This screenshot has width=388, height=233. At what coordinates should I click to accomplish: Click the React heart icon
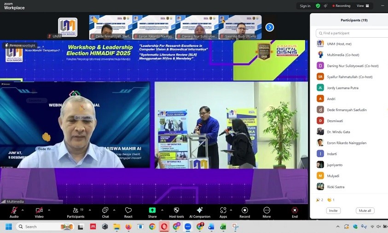coord(128,211)
